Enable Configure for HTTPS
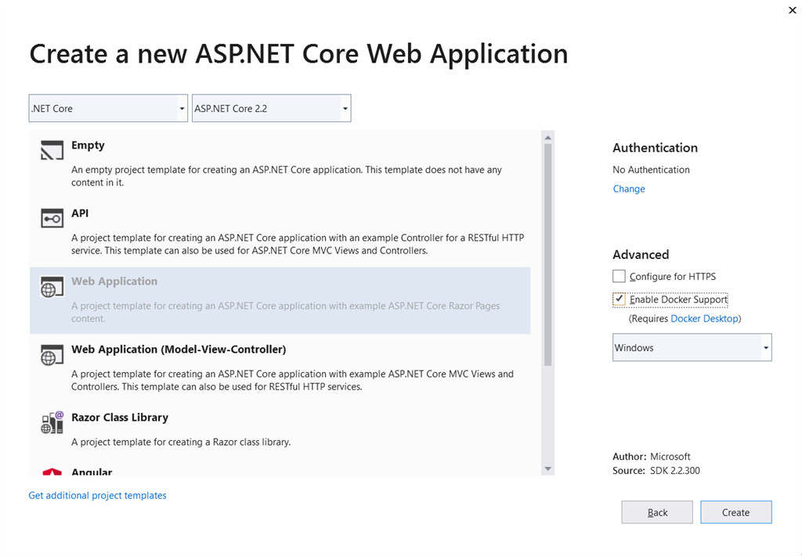 (619, 276)
